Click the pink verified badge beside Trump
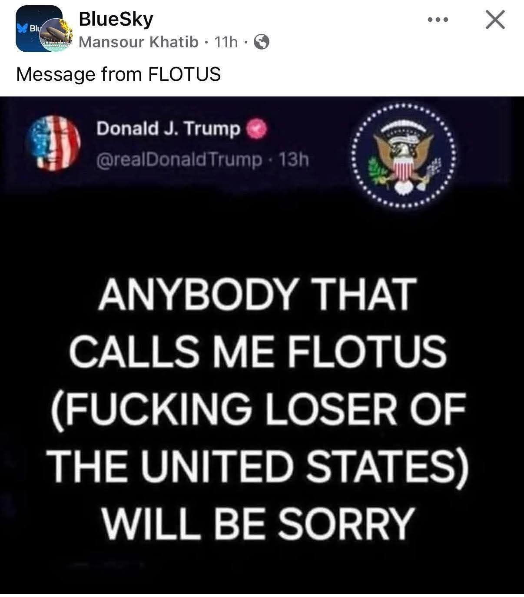This screenshot has width=524, height=597. (253, 129)
